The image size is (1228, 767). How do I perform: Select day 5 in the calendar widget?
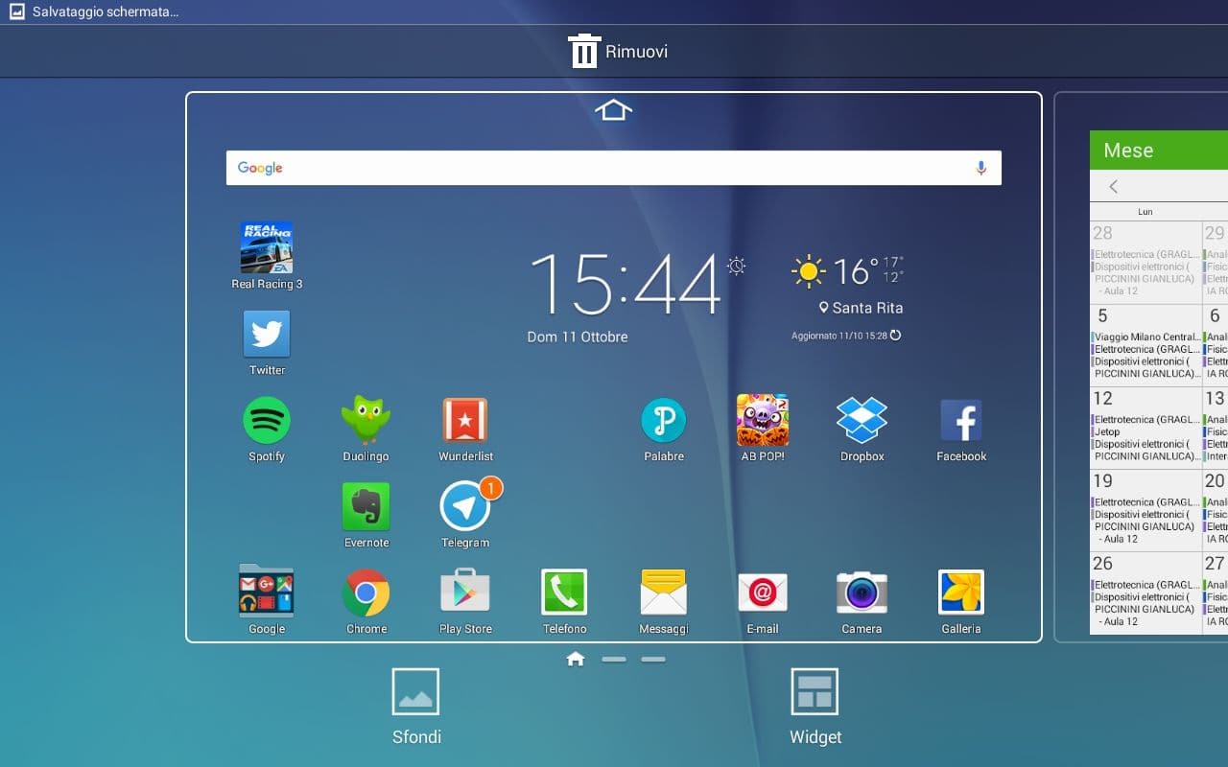coord(1102,315)
